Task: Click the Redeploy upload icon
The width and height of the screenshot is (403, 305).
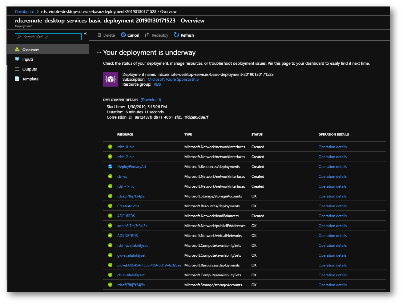Action: (148, 35)
